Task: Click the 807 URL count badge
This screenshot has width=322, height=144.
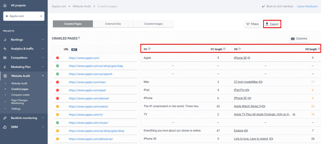Action: pyautogui.click(x=74, y=50)
